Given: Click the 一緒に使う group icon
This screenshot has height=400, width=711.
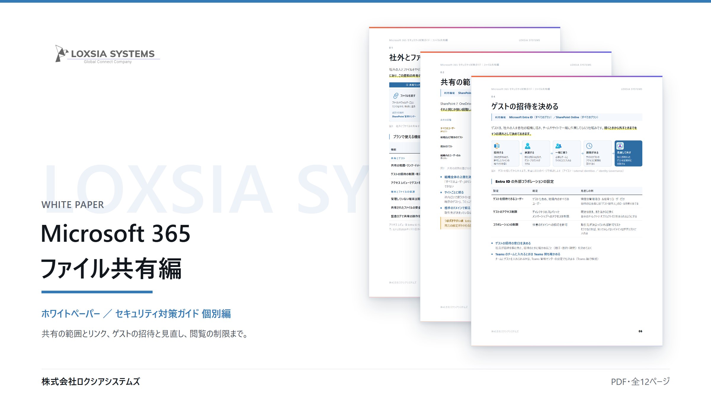Looking at the screenshot, I should 558,146.
